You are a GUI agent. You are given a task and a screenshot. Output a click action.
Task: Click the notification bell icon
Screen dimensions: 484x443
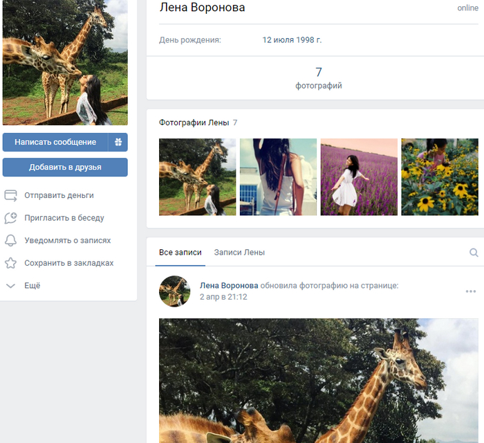click(10, 241)
